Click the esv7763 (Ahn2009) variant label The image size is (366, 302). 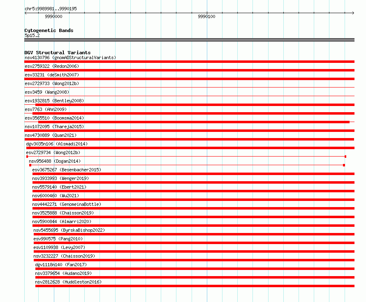(46, 109)
